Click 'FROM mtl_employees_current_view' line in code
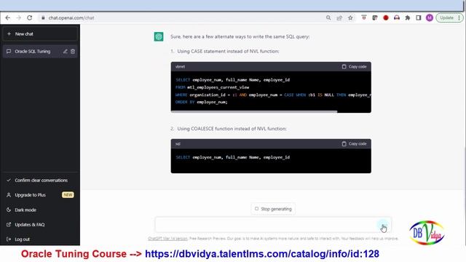This screenshot has height=262, width=466. click(212, 87)
